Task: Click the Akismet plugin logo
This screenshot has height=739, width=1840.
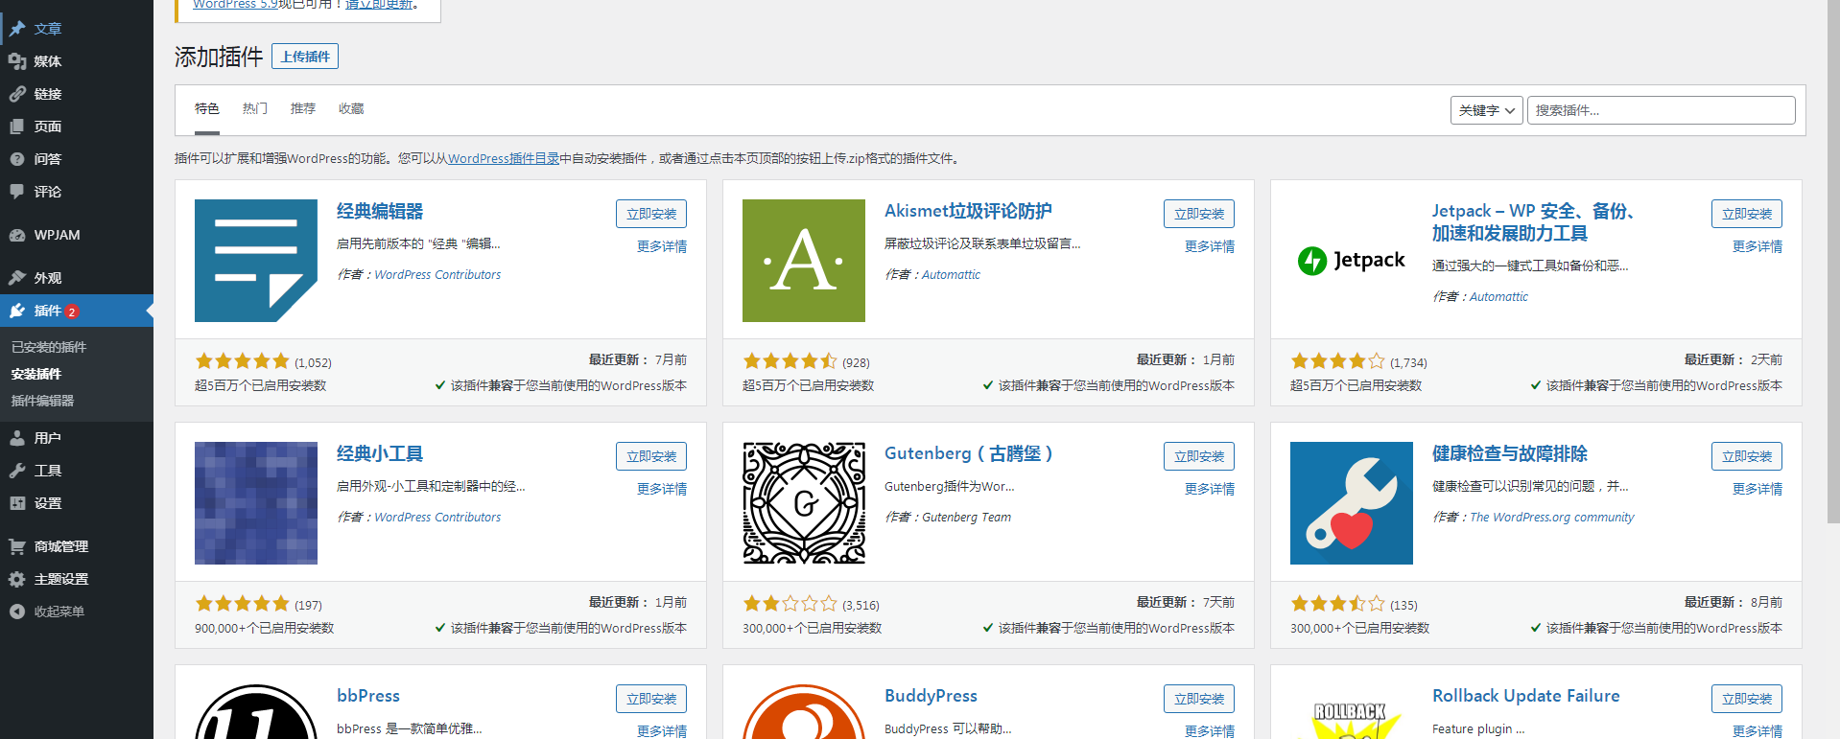Action: 804,261
